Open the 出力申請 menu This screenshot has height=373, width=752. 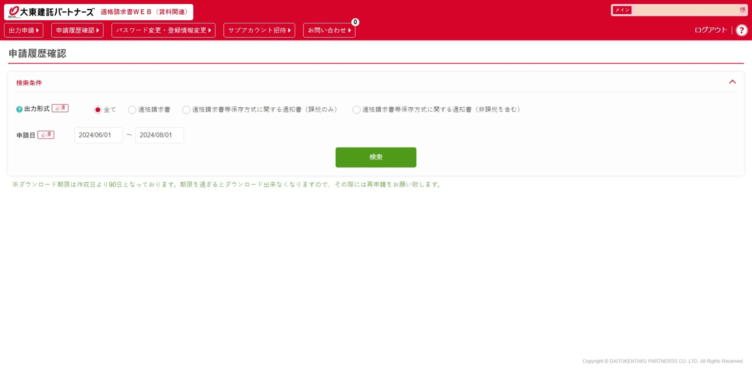point(24,30)
